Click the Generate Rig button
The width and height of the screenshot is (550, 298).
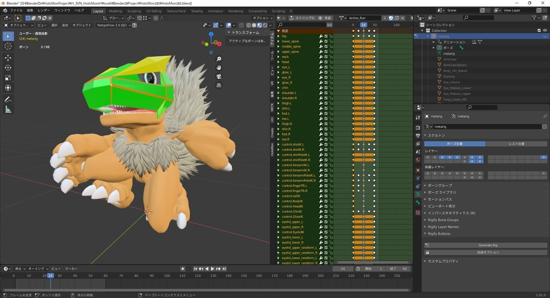tap(488, 245)
